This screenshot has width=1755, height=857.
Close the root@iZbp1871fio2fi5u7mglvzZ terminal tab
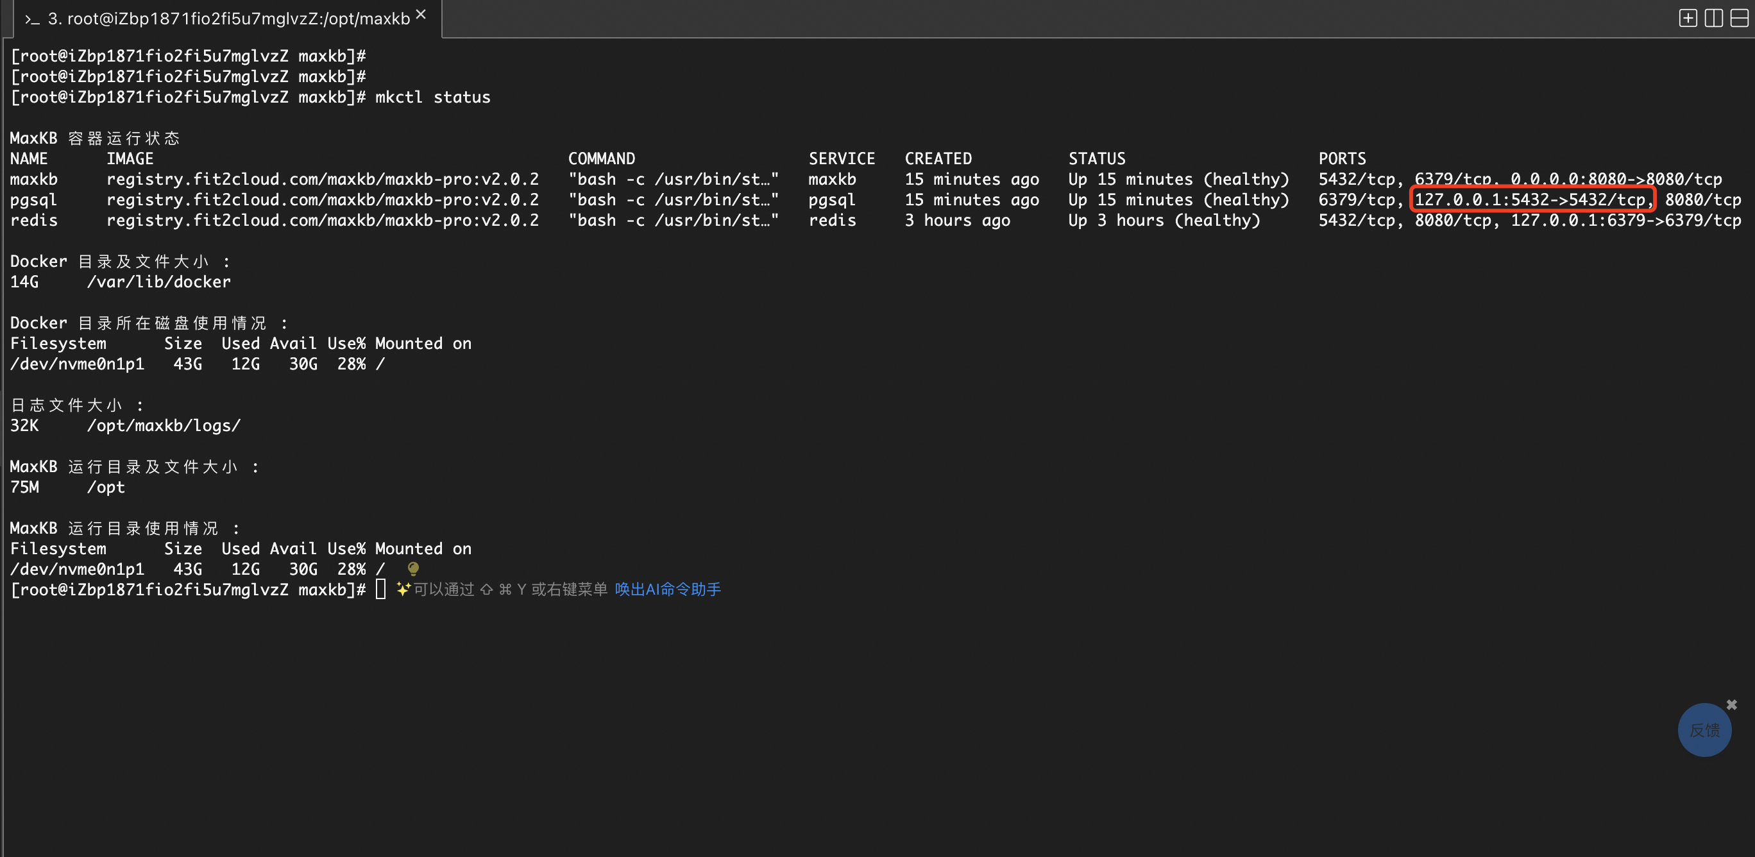point(421,15)
